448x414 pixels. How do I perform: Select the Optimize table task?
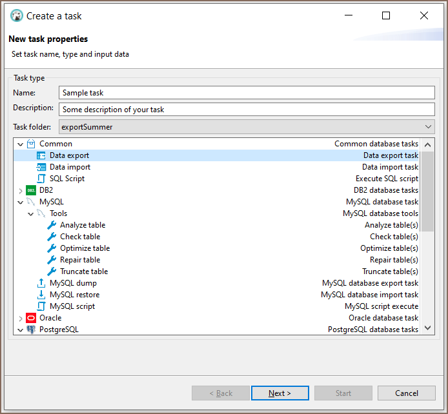pos(85,248)
